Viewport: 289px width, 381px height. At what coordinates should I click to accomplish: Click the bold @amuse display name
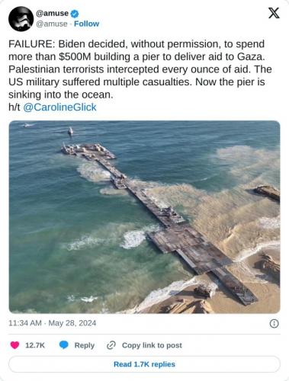click(x=53, y=14)
